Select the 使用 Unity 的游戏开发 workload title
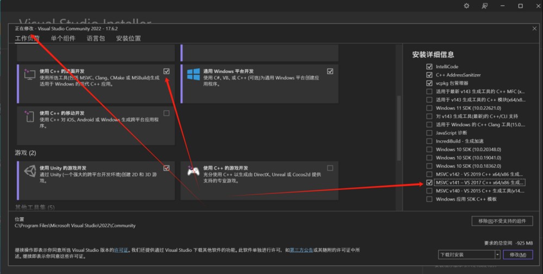 [x=63, y=168]
